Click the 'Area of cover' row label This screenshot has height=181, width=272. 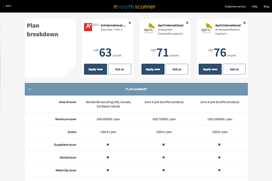(68, 102)
